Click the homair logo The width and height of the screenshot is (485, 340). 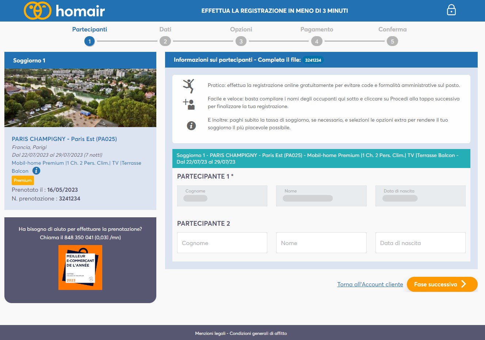[x=64, y=11]
